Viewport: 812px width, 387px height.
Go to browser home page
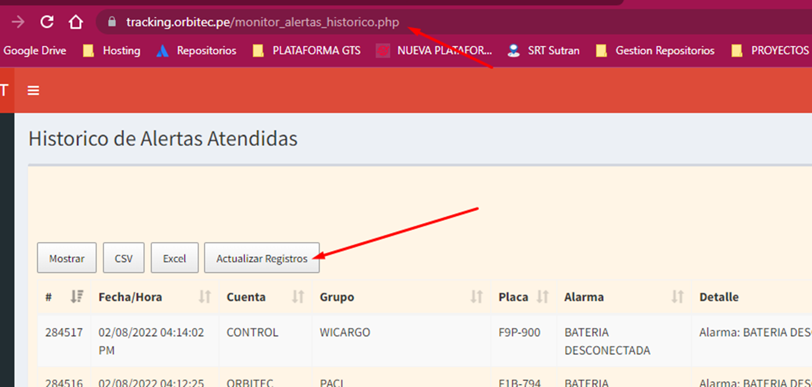click(75, 22)
